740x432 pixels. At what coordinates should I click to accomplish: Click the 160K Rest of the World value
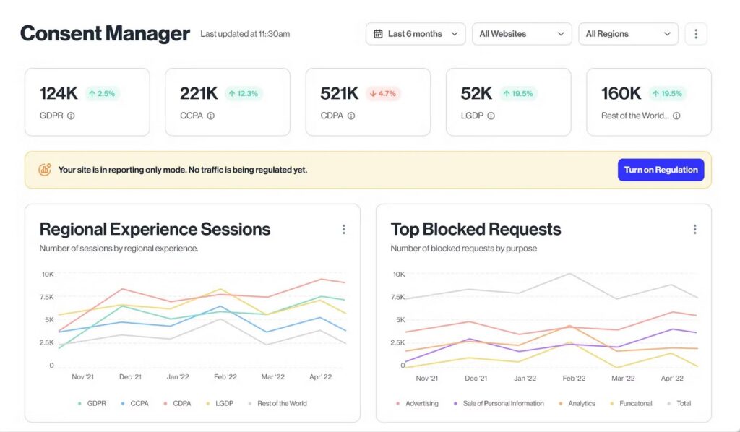click(x=621, y=93)
